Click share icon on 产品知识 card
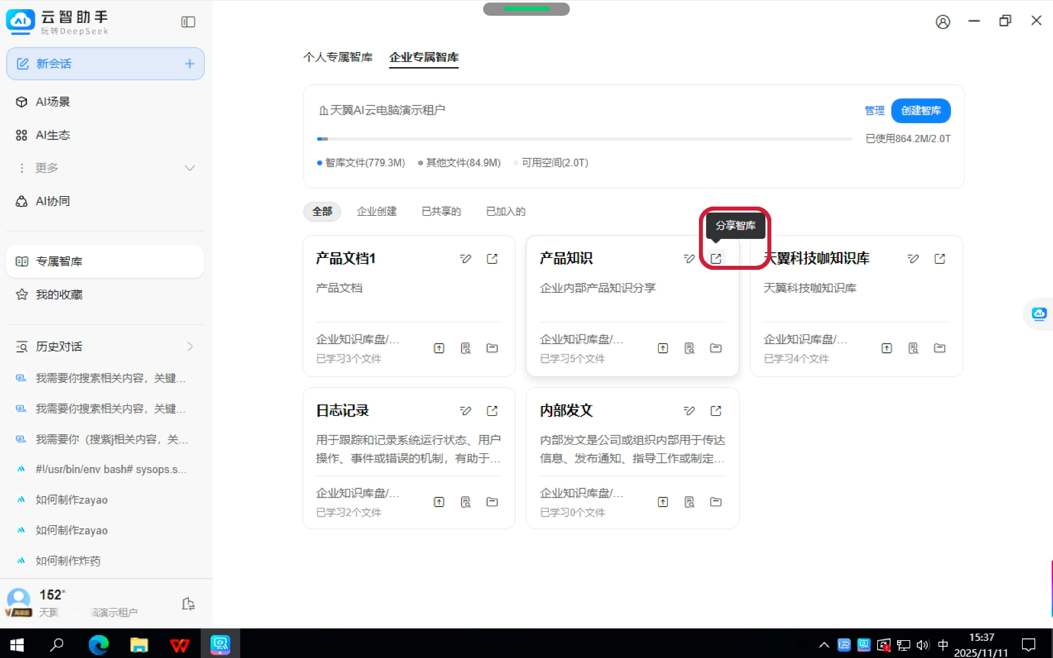The image size is (1053, 658). [x=715, y=259]
